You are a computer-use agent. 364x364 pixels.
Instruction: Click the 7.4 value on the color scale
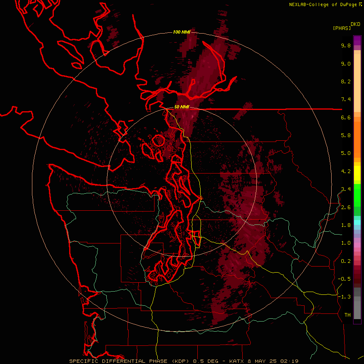point(346,99)
